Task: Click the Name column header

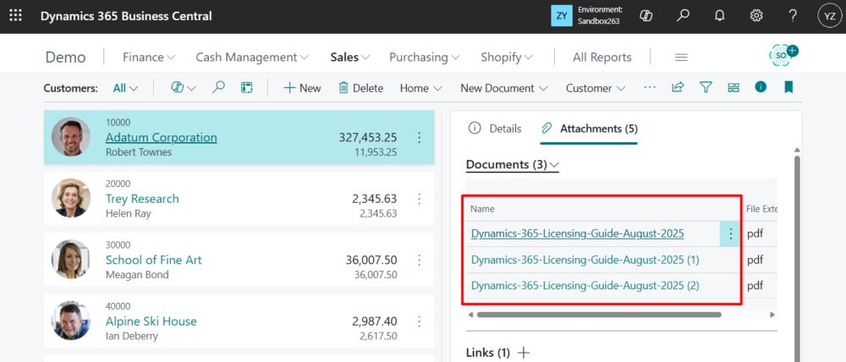Action: [x=482, y=209]
